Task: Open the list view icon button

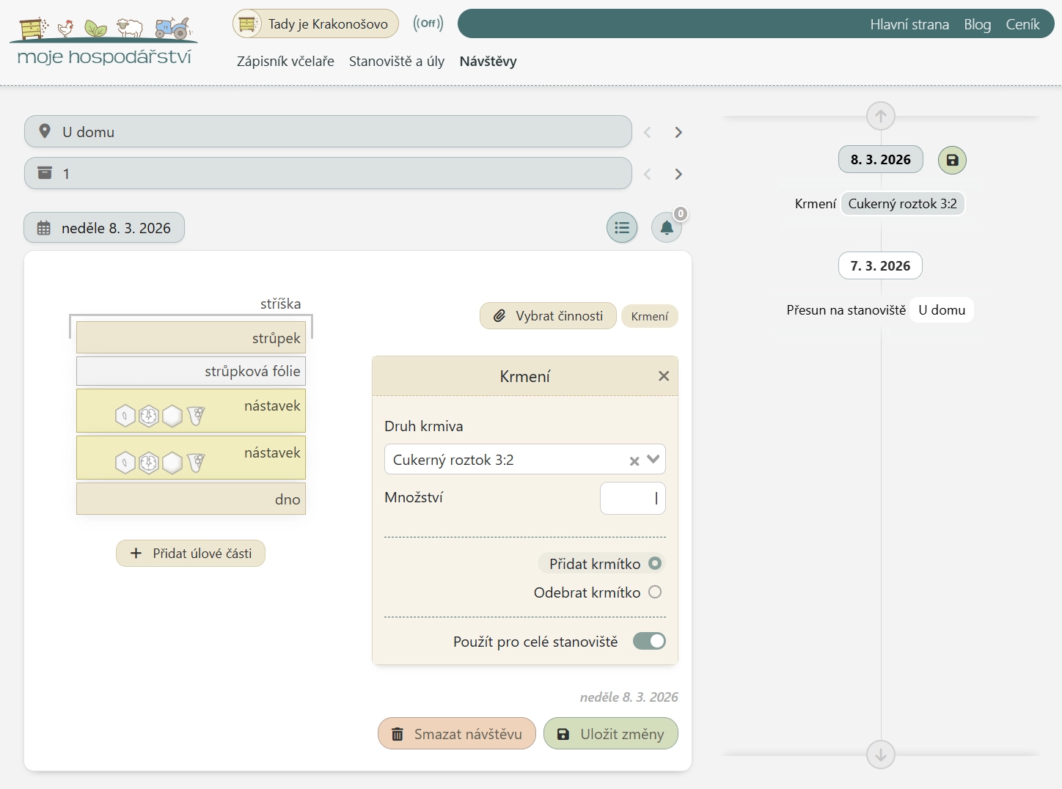Action: point(622,228)
